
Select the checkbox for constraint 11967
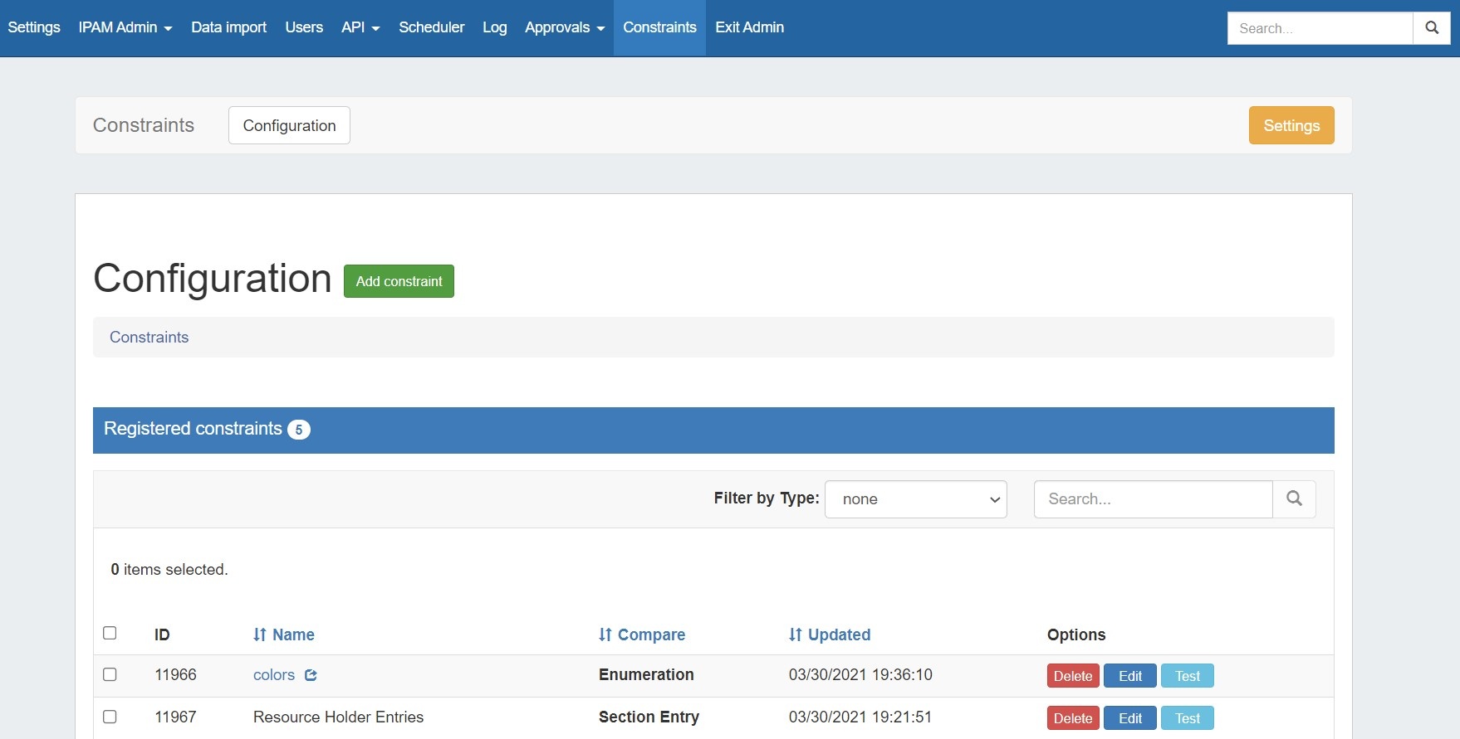click(110, 717)
